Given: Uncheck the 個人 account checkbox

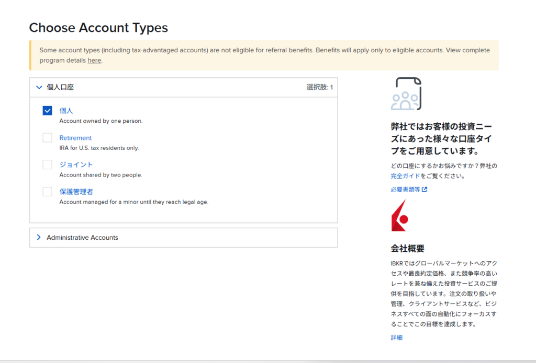Looking at the screenshot, I should [47, 111].
